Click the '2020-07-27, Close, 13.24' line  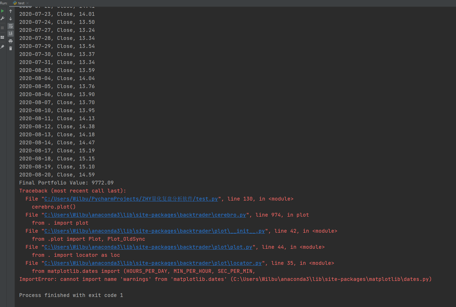57,30
